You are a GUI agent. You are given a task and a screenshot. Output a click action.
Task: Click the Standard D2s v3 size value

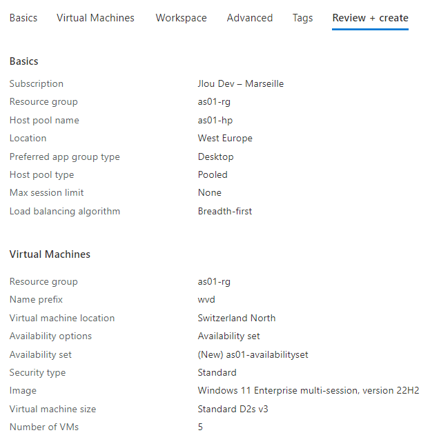233,409
